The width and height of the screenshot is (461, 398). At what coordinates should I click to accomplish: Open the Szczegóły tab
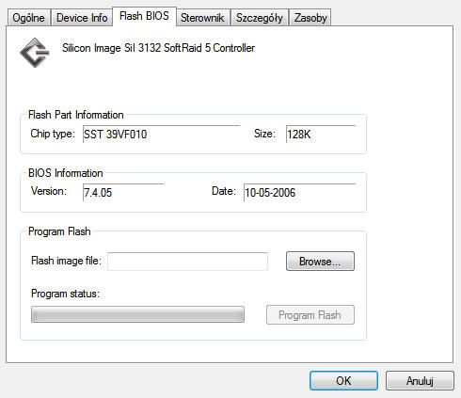click(x=260, y=18)
